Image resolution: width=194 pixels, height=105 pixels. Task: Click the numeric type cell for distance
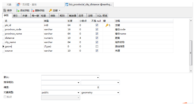pyautogui.click(x=55, y=38)
